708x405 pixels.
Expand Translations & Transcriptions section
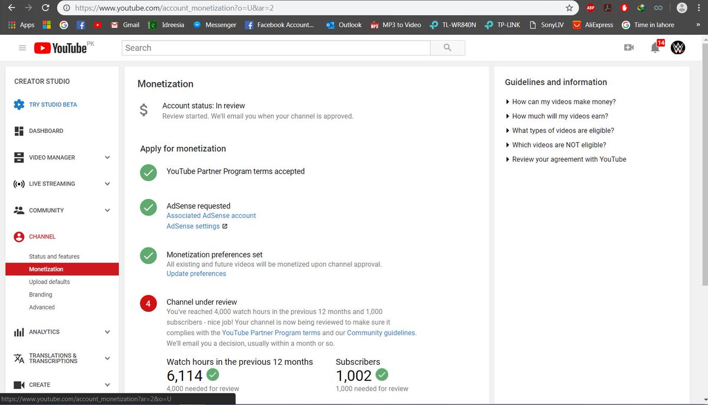pos(107,358)
